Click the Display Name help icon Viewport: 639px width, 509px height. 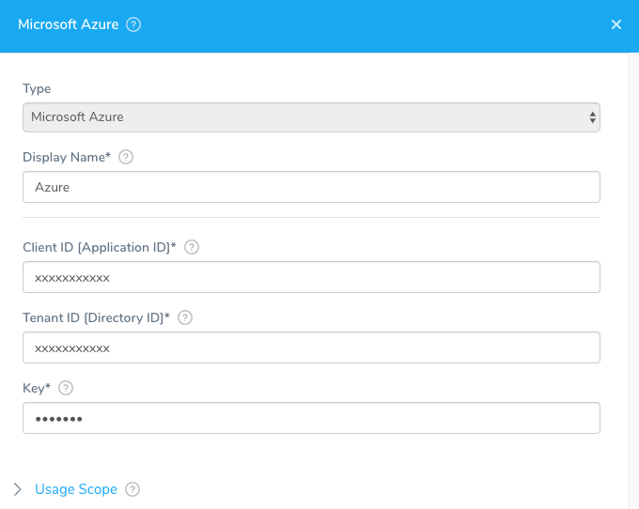click(126, 157)
